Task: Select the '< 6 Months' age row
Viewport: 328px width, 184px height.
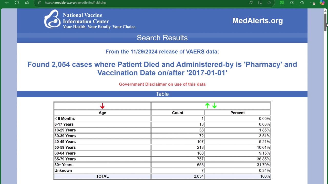Action: click(x=102, y=119)
